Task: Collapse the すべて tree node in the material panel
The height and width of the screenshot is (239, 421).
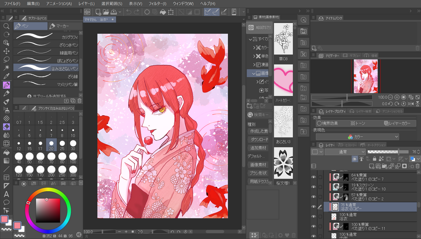Action: point(250,39)
